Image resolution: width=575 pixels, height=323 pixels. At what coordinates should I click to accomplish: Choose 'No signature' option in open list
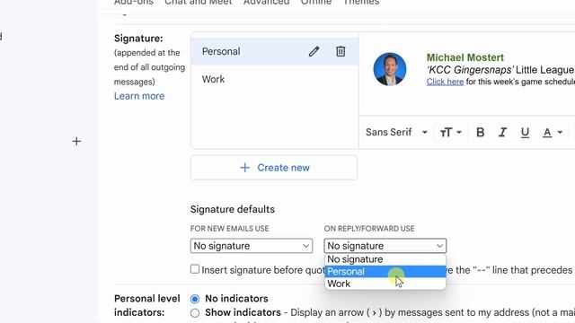[x=385, y=259]
